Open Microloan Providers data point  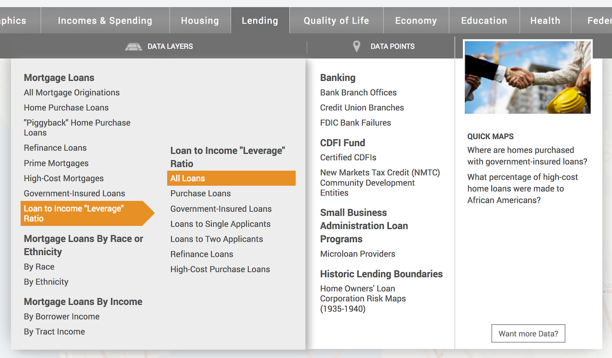[x=358, y=253]
